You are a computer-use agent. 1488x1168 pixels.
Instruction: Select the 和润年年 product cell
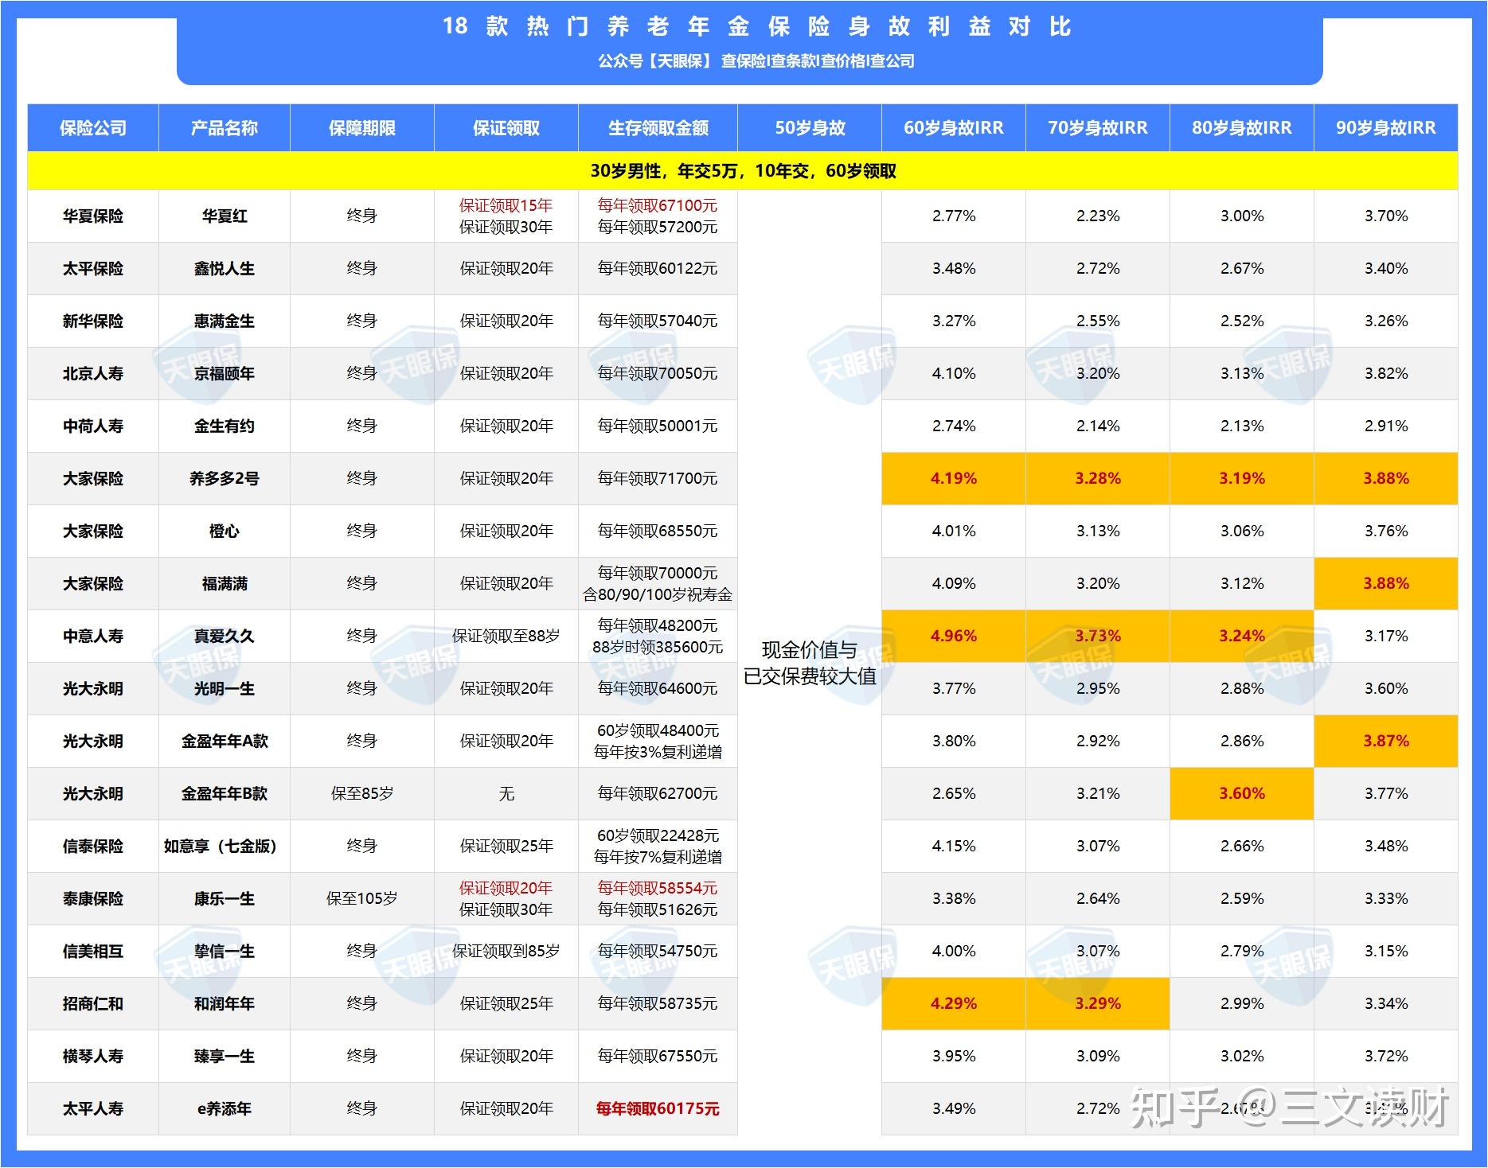225,1004
